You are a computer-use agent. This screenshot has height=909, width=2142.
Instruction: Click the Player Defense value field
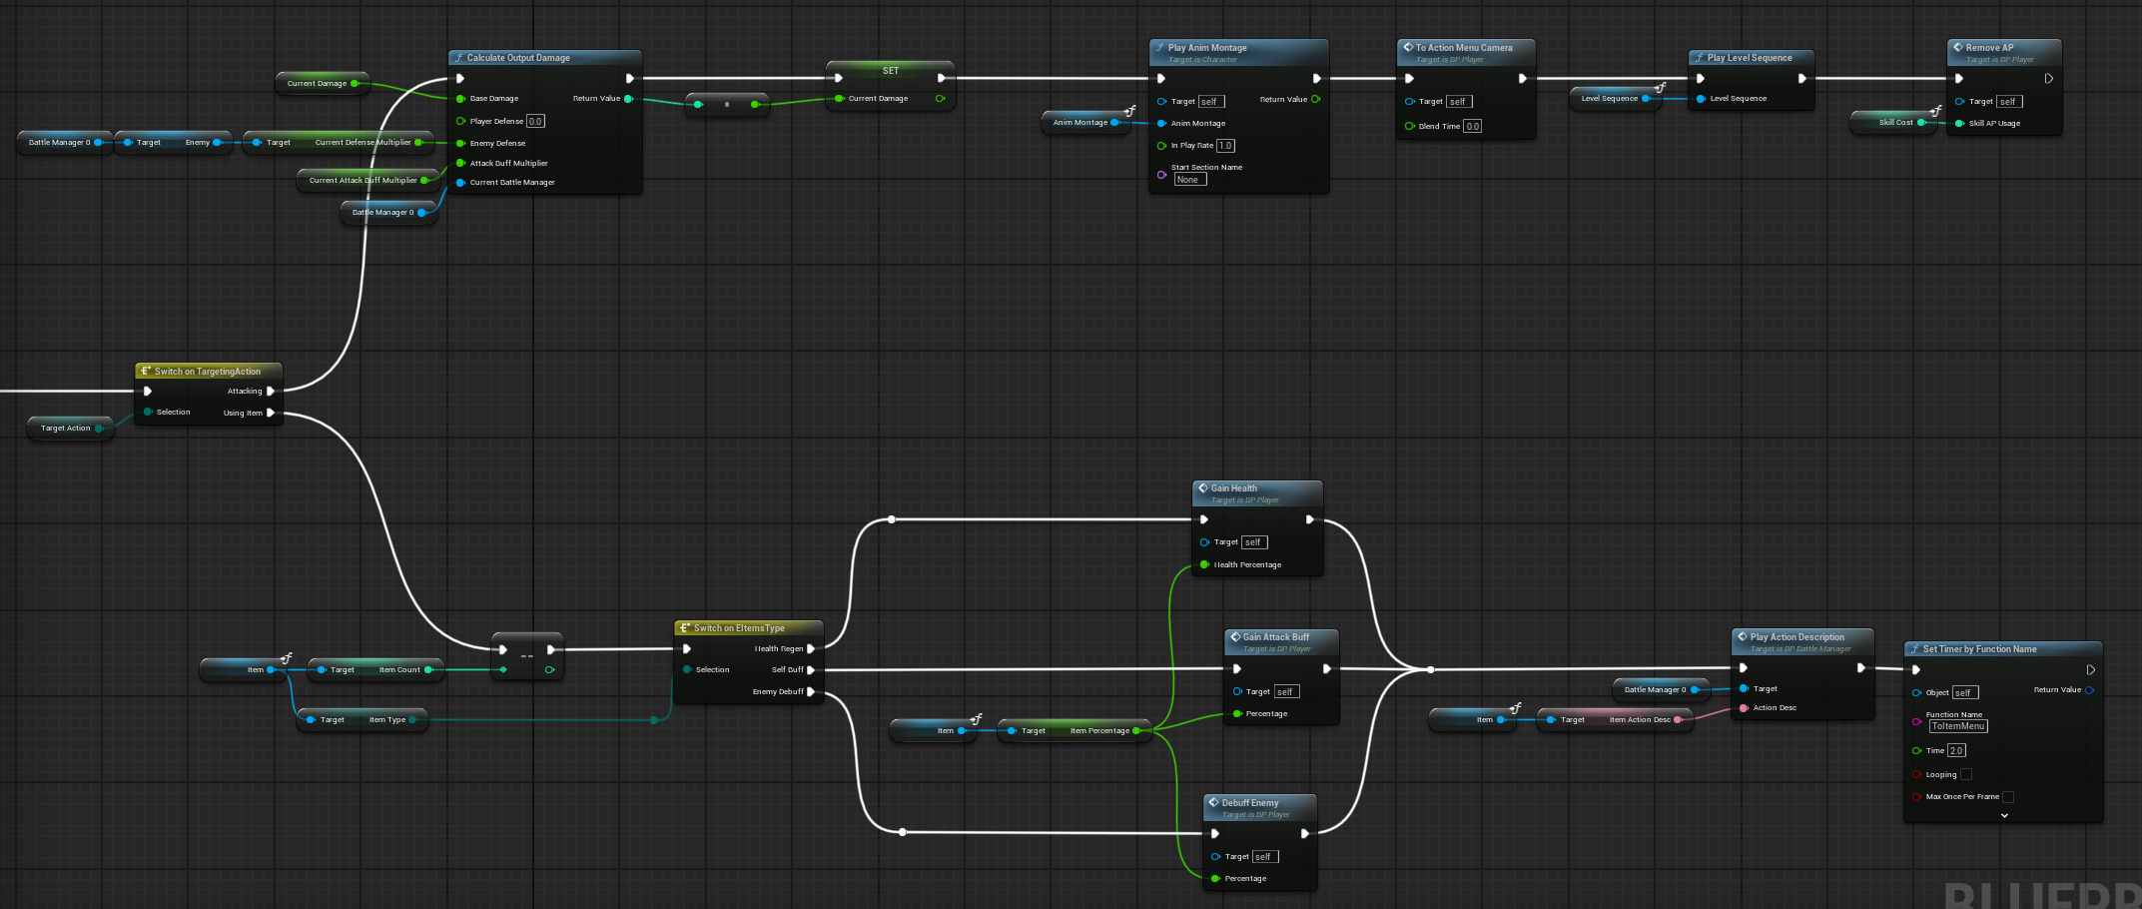coord(535,122)
